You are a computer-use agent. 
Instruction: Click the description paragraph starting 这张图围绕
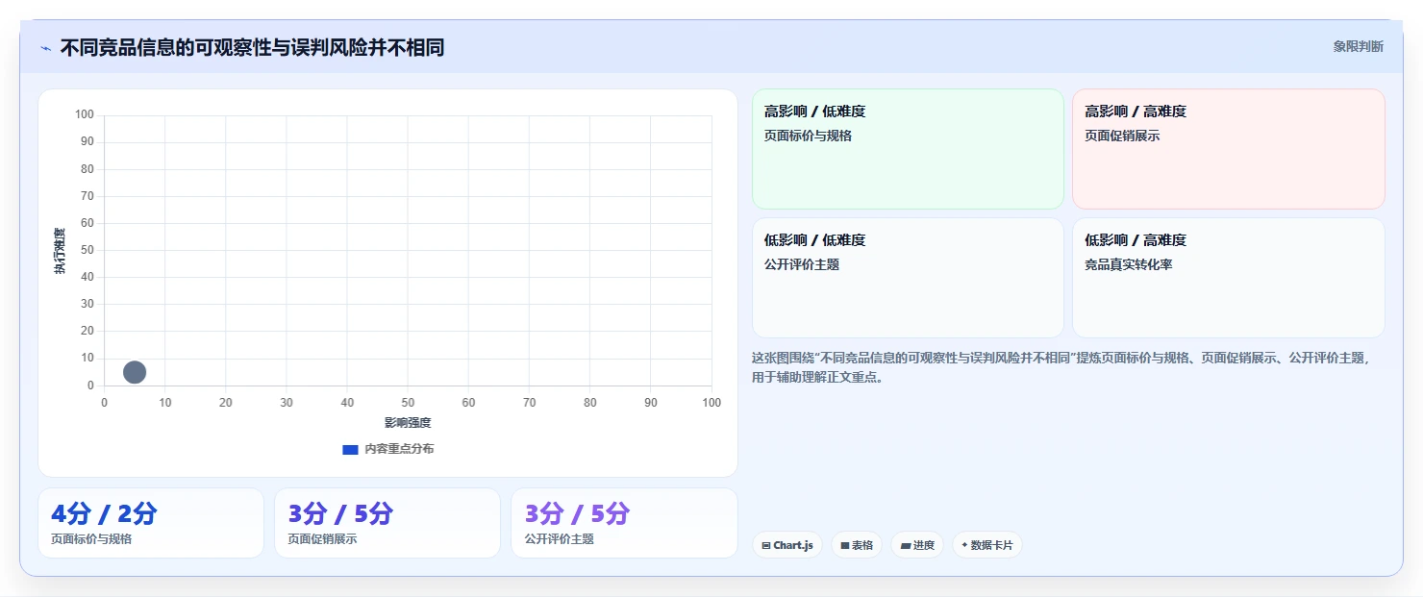pos(1062,367)
